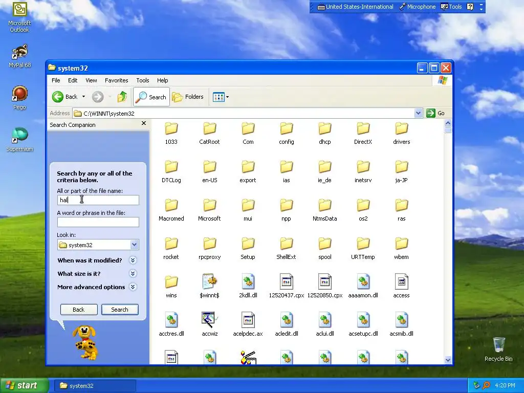This screenshot has width=524, height=393.
Task: Click the file name search field
Action: [98, 200]
